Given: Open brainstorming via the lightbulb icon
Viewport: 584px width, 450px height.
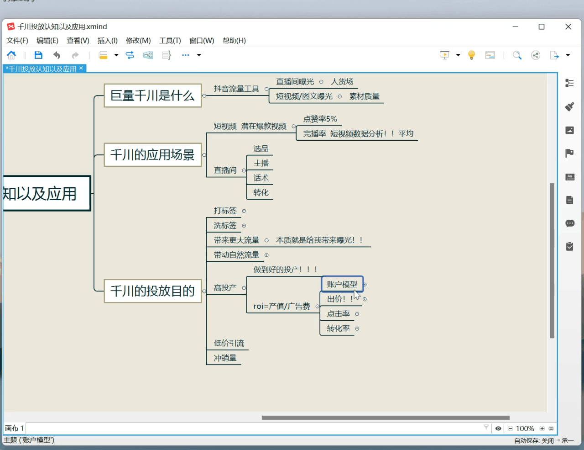Looking at the screenshot, I should coord(472,55).
